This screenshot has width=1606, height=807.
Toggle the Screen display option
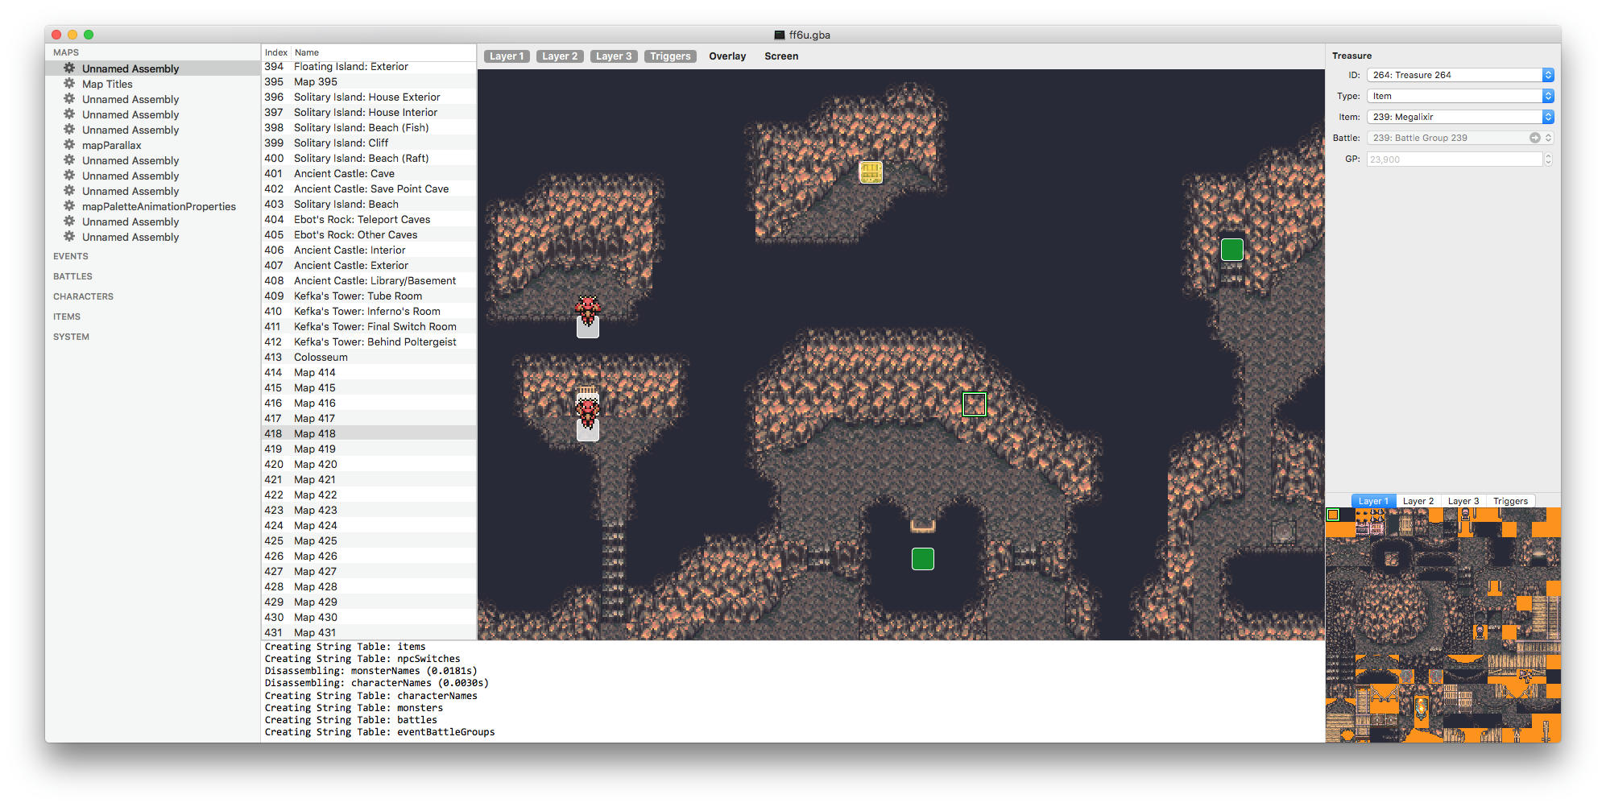[x=781, y=56]
